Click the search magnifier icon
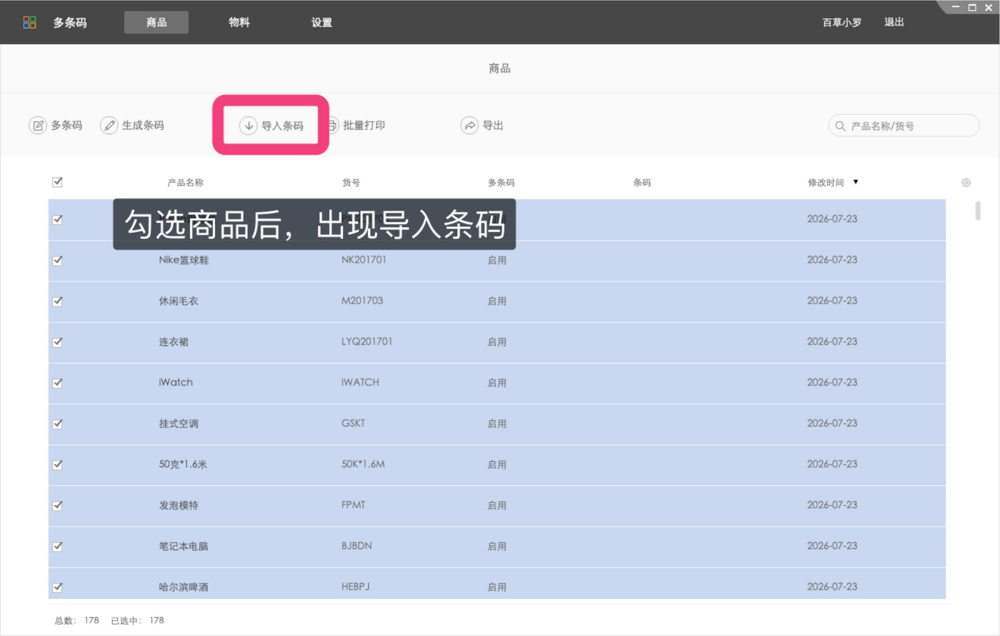 coord(840,126)
